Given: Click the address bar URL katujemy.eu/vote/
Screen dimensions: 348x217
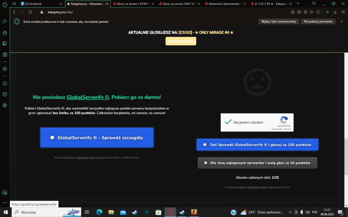Looking at the screenshot, I should [60, 12].
